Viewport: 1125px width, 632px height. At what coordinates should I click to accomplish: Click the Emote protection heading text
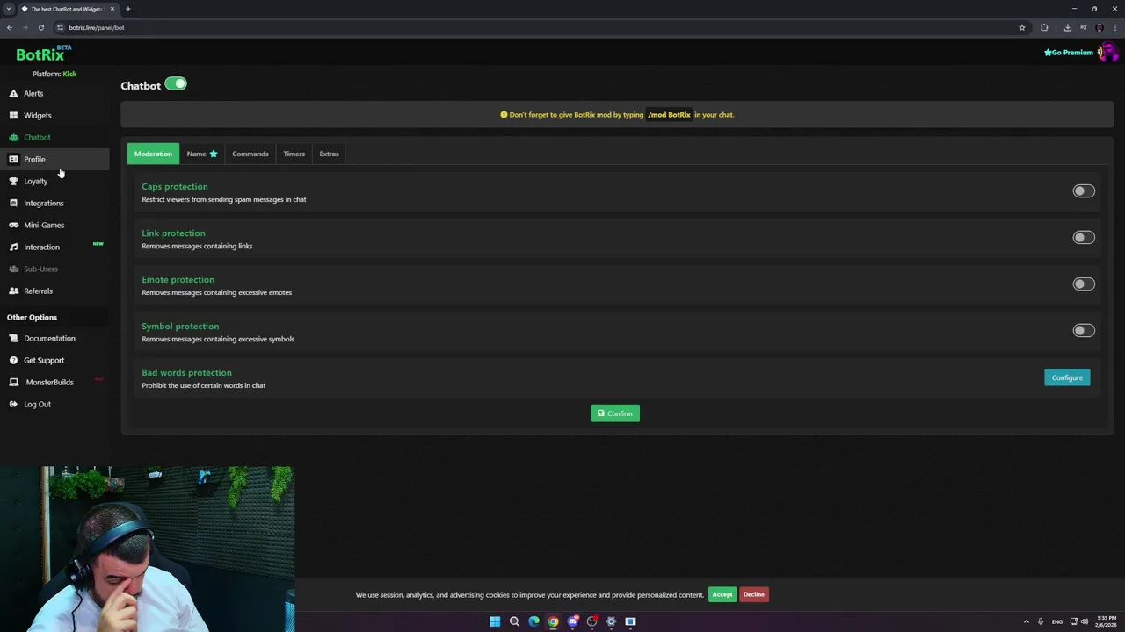click(178, 279)
